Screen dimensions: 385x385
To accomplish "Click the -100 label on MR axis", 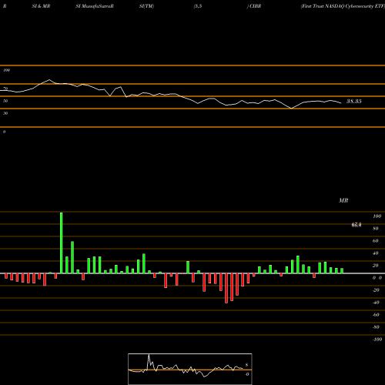I will point(377,340).
